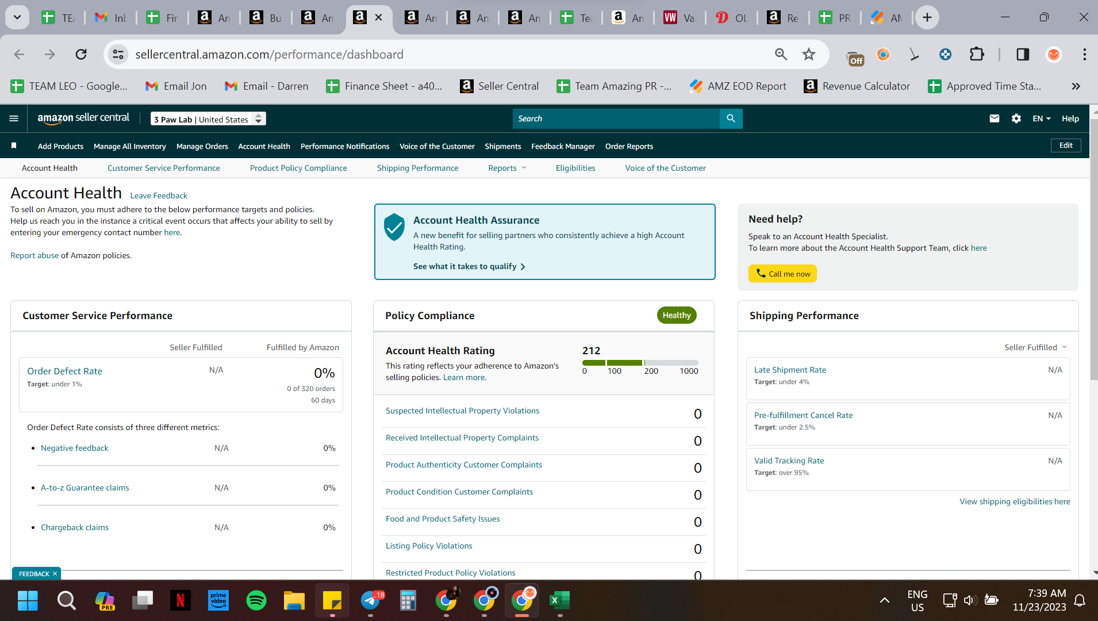
Task: Click the browser address bar URL
Action: pyautogui.click(x=269, y=54)
